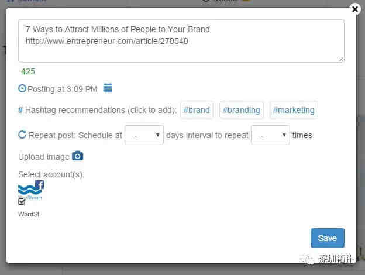Click the repeat post circular arrow icon
365x275 pixels.
click(x=22, y=135)
